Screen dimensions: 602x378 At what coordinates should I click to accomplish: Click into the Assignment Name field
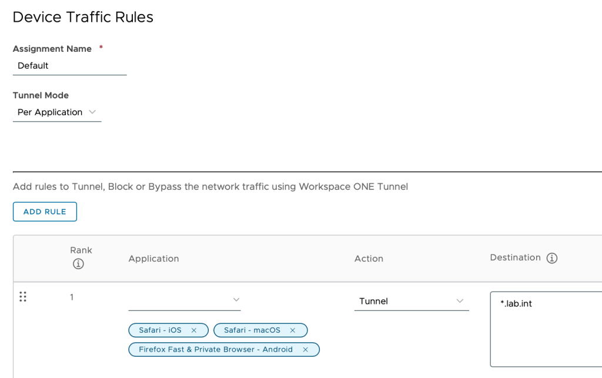point(69,66)
